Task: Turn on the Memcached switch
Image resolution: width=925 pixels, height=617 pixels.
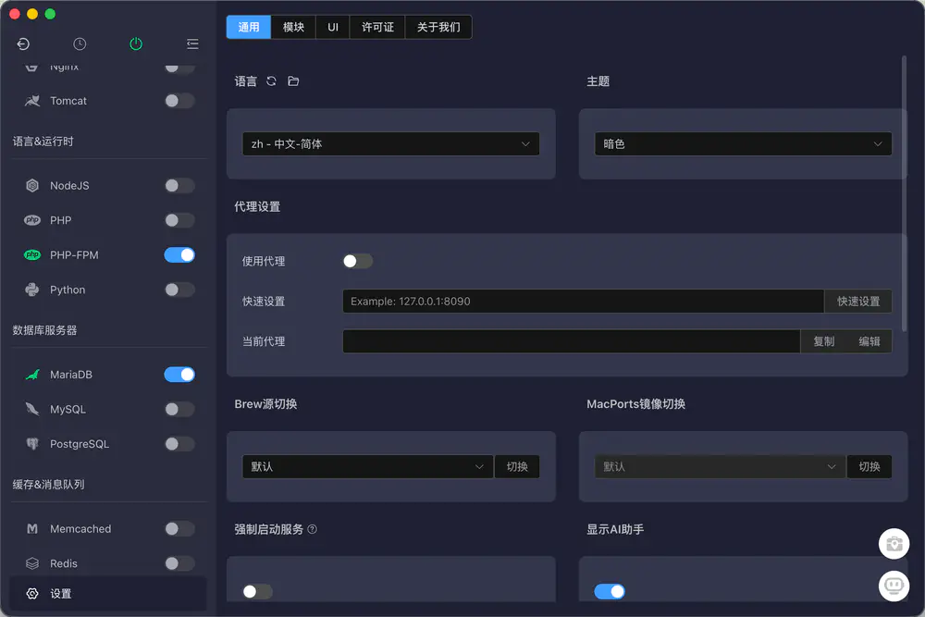Action: coord(179,528)
